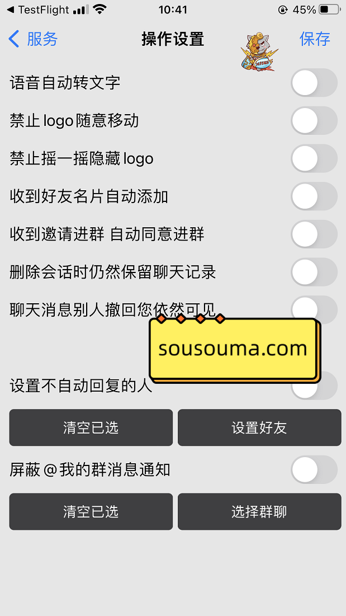Click 设置好友 button

[259, 427]
